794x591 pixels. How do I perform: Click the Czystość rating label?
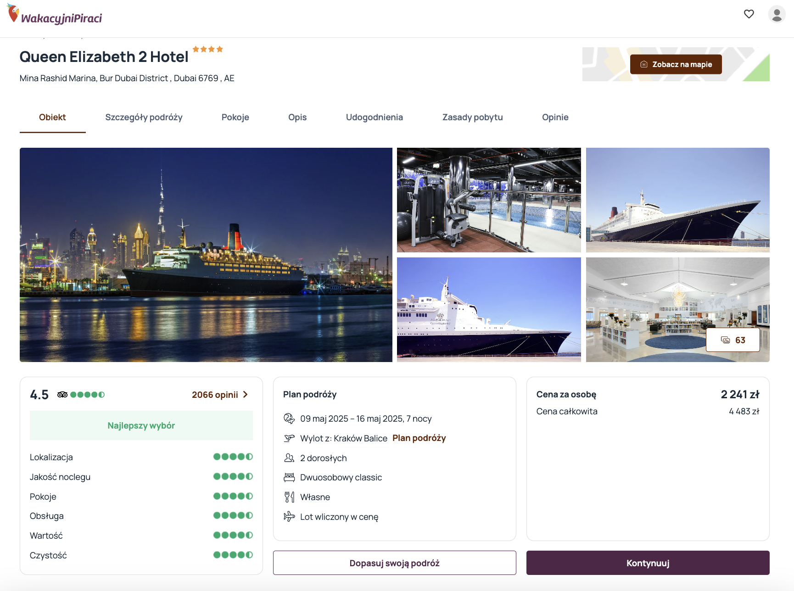(x=48, y=556)
